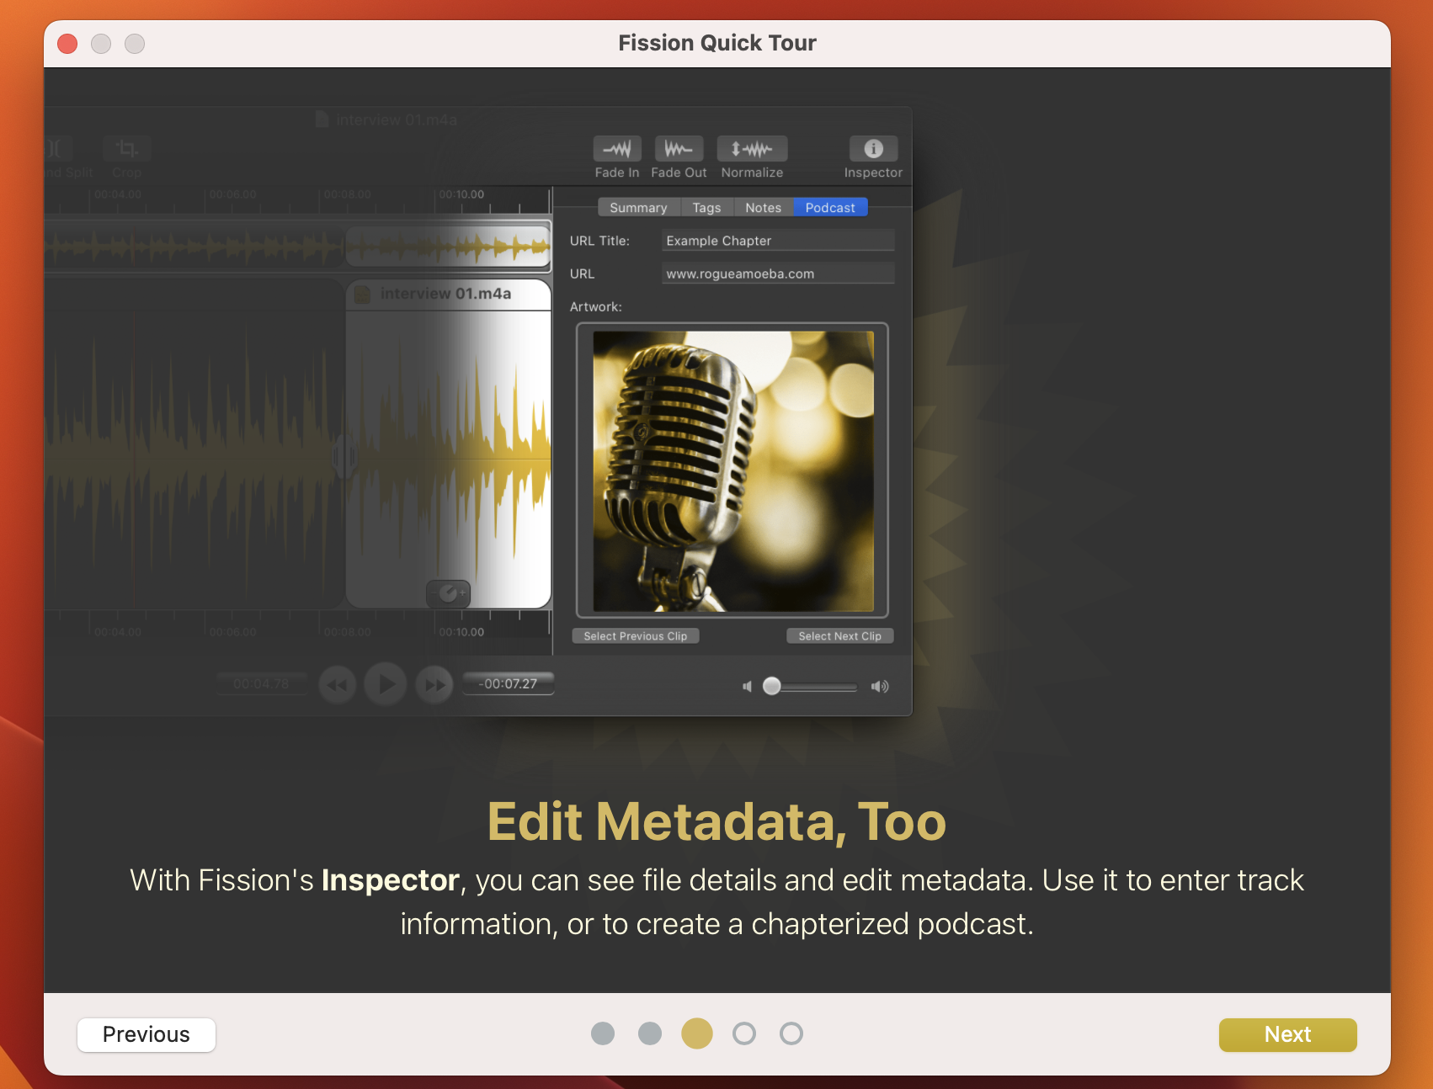Select the Podcast tab
Screen dimensions: 1433x1089
click(829, 208)
